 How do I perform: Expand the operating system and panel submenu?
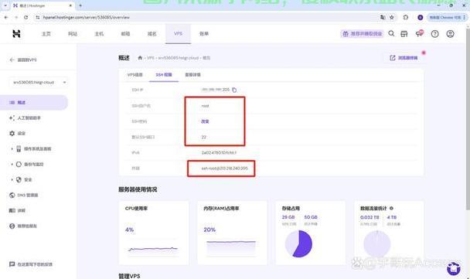click(12, 149)
